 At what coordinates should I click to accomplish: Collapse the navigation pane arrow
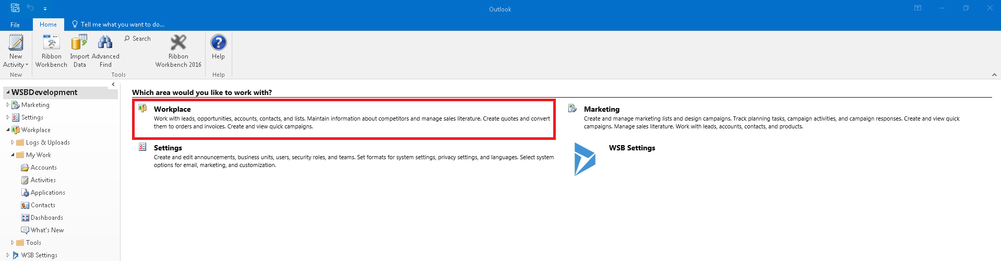[113, 85]
